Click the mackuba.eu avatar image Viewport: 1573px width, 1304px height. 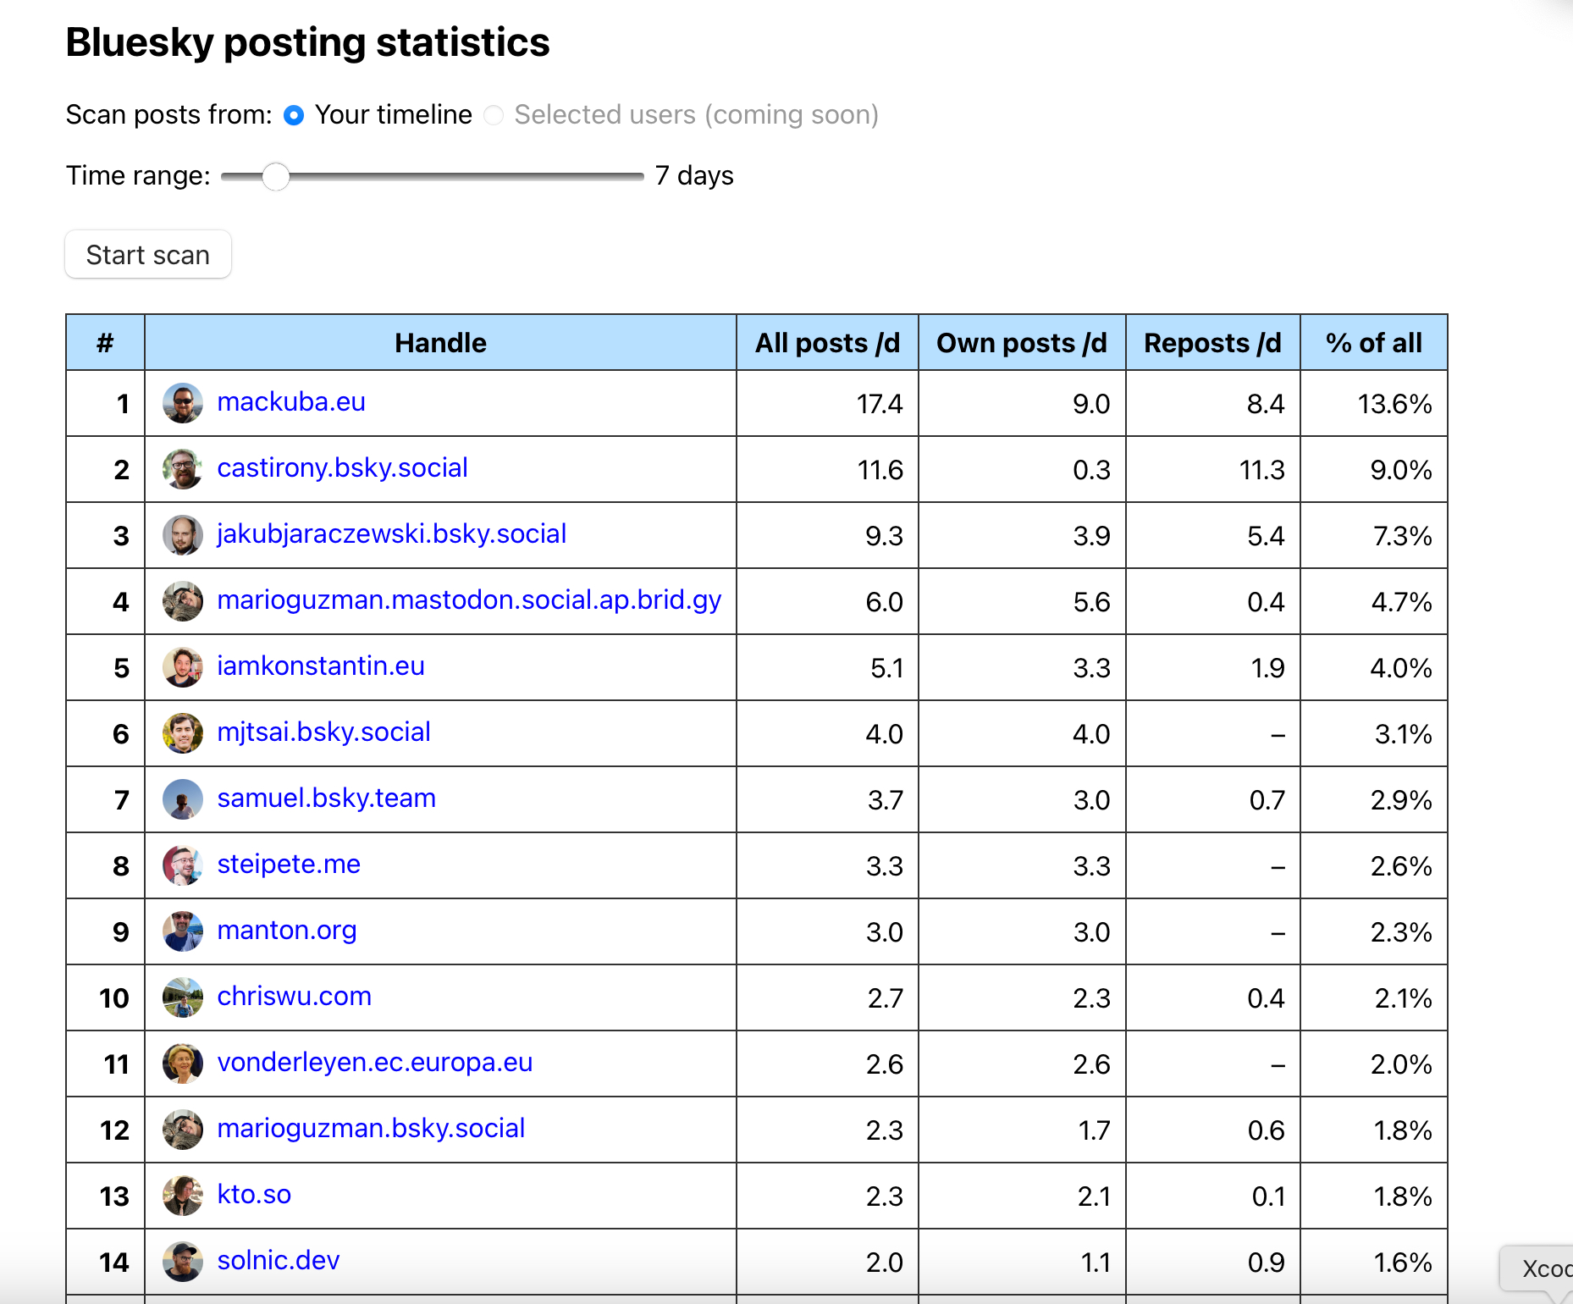(x=182, y=403)
